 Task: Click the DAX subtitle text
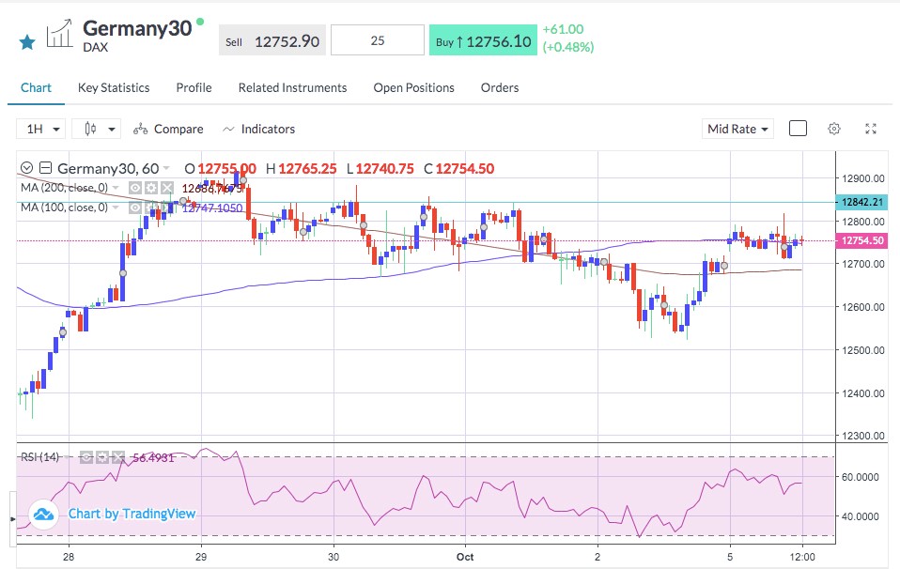[95, 47]
